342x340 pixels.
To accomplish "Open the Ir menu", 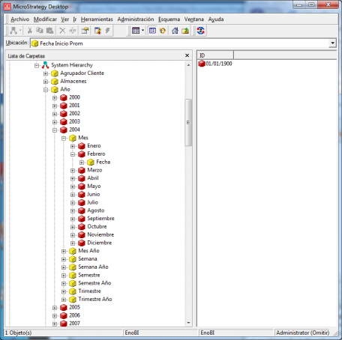I will coord(75,19).
